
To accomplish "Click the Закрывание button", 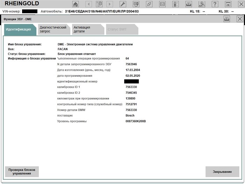I will (222, 172).
